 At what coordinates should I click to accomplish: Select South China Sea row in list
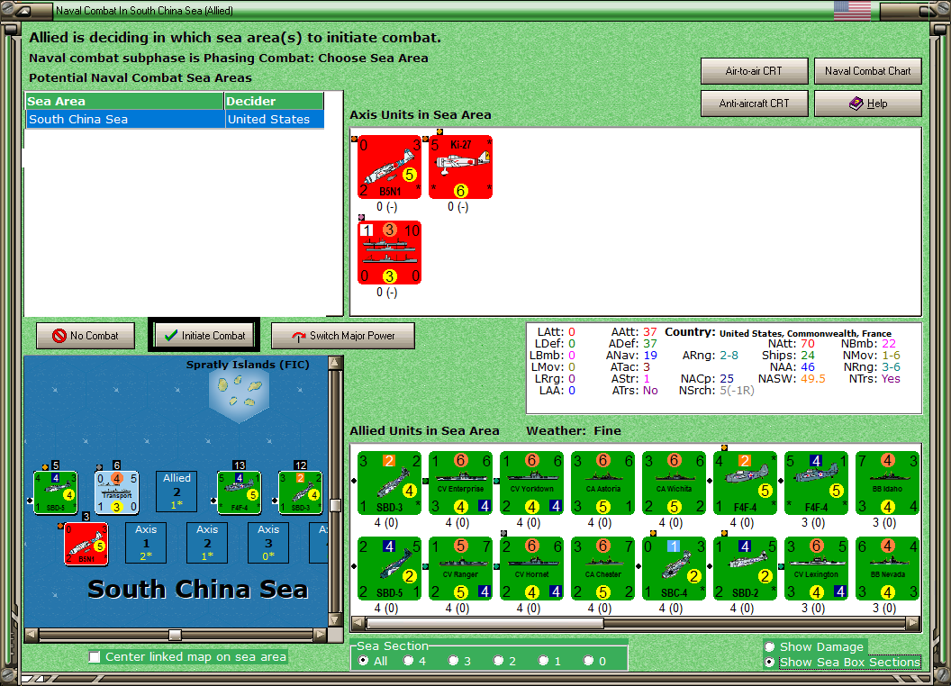tap(175, 120)
